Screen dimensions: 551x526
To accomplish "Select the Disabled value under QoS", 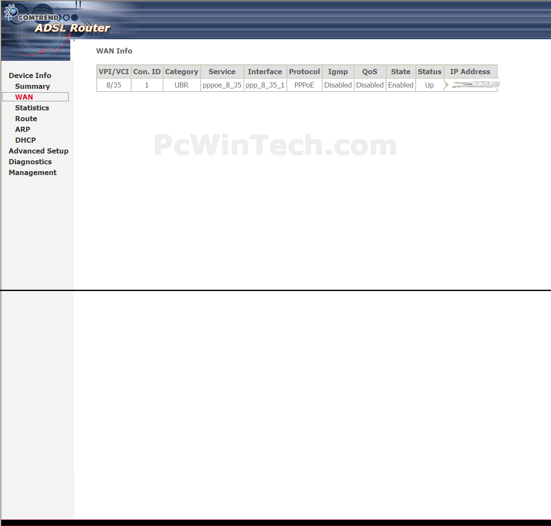I will tap(370, 85).
